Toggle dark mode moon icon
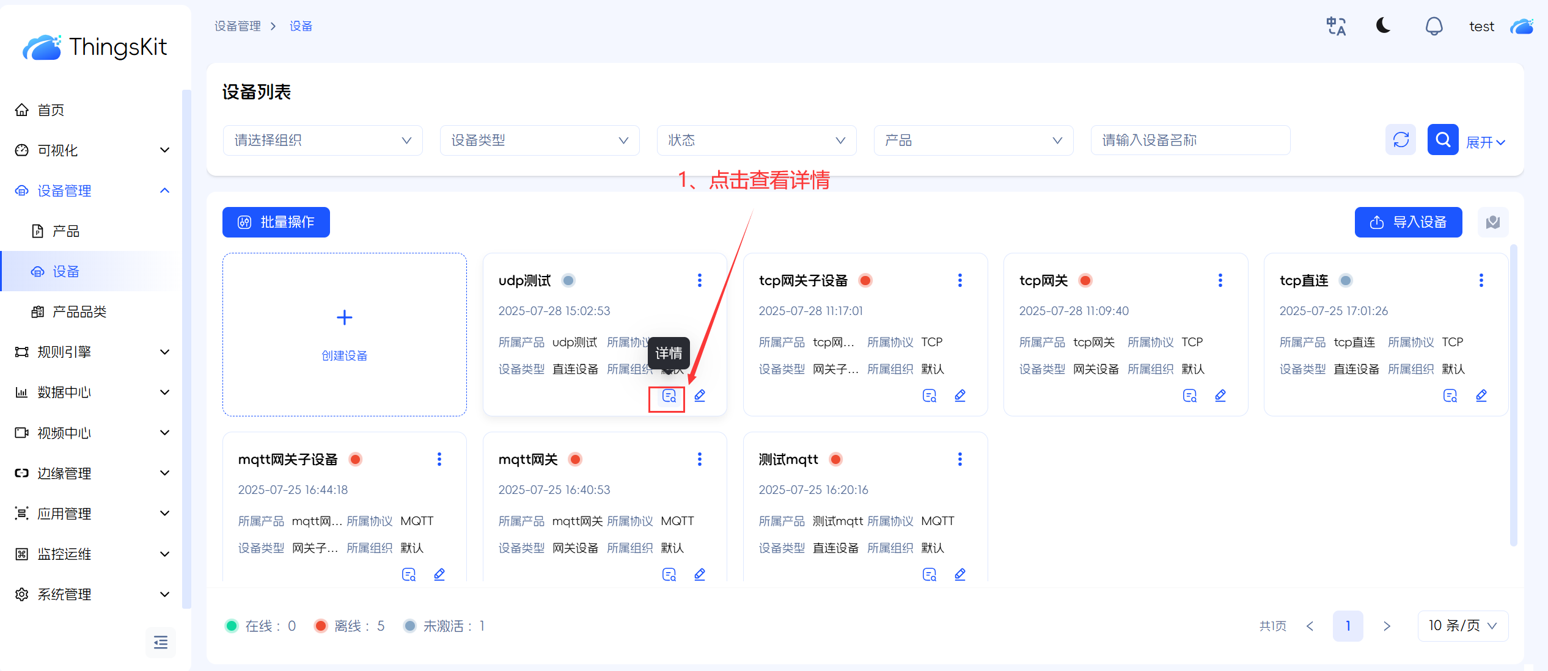1548x671 pixels. [x=1384, y=26]
